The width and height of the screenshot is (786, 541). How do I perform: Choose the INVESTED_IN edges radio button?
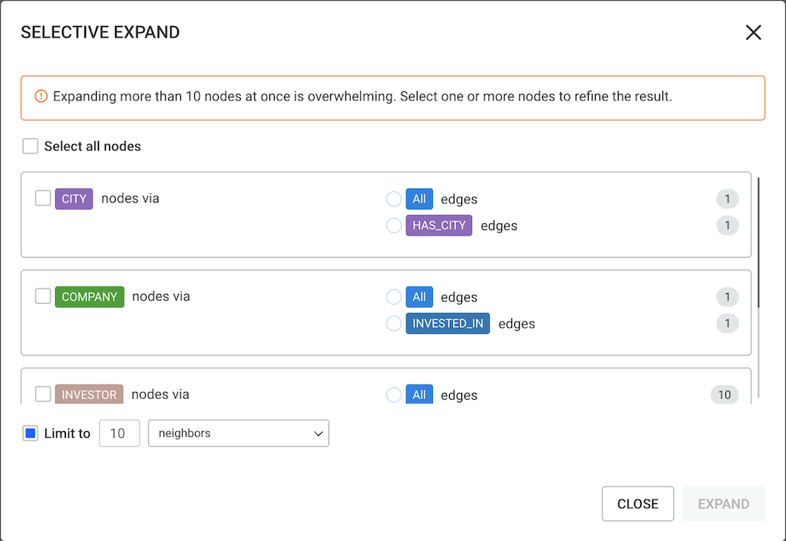click(x=394, y=324)
